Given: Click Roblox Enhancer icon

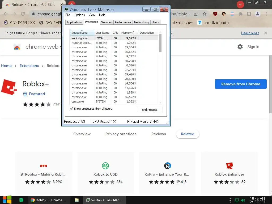Looking at the screenshot, I should pyautogui.click(x=229, y=166).
